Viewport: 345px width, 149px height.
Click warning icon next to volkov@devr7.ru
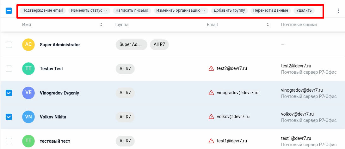211,117
